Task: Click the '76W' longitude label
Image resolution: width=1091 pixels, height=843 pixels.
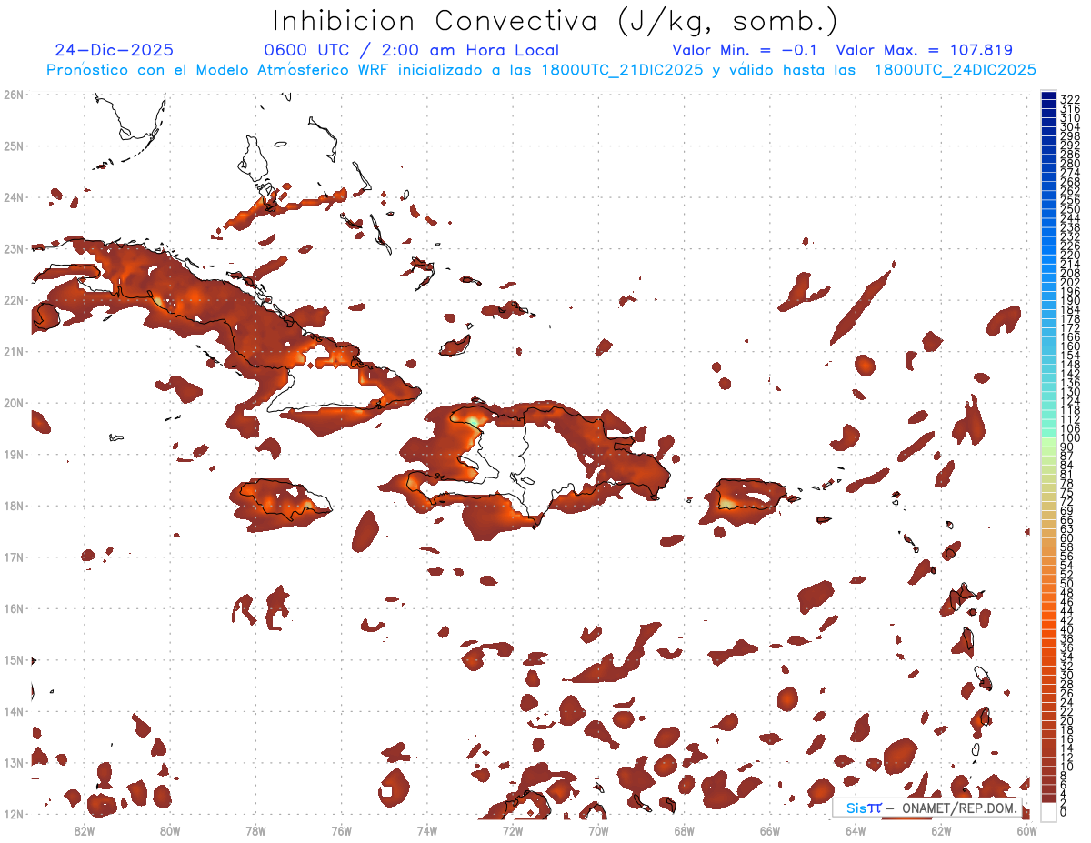Action: coord(341,829)
